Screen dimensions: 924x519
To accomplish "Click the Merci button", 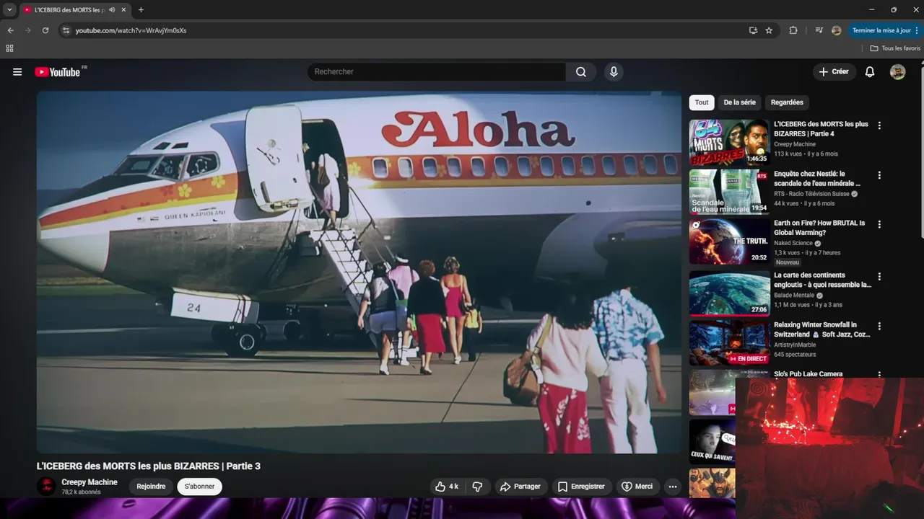I will click(637, 487).
